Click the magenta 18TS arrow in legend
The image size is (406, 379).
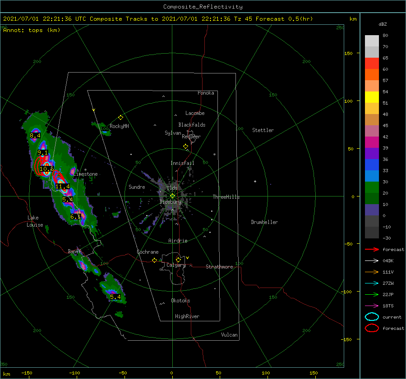tap(372, 306)
